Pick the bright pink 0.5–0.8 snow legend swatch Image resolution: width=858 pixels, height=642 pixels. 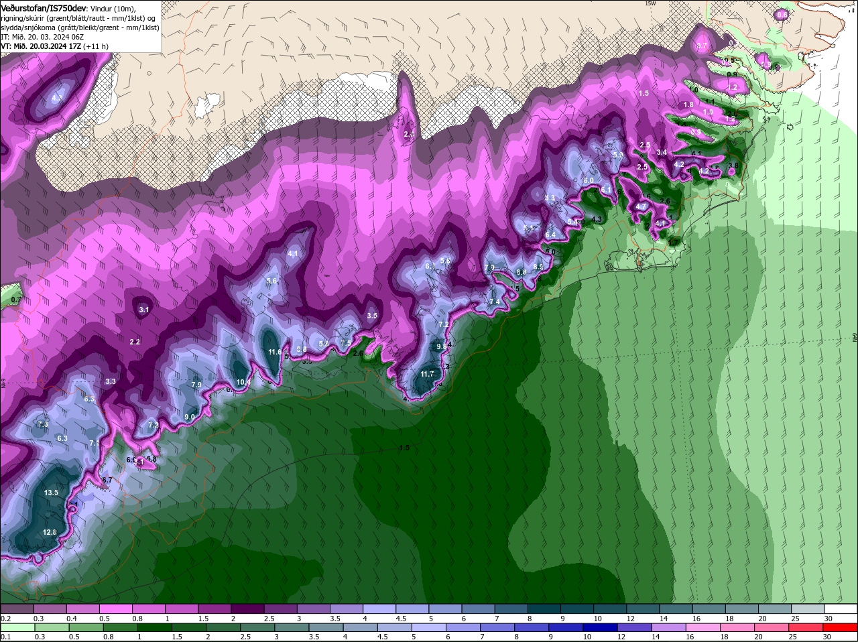point(116,608)
